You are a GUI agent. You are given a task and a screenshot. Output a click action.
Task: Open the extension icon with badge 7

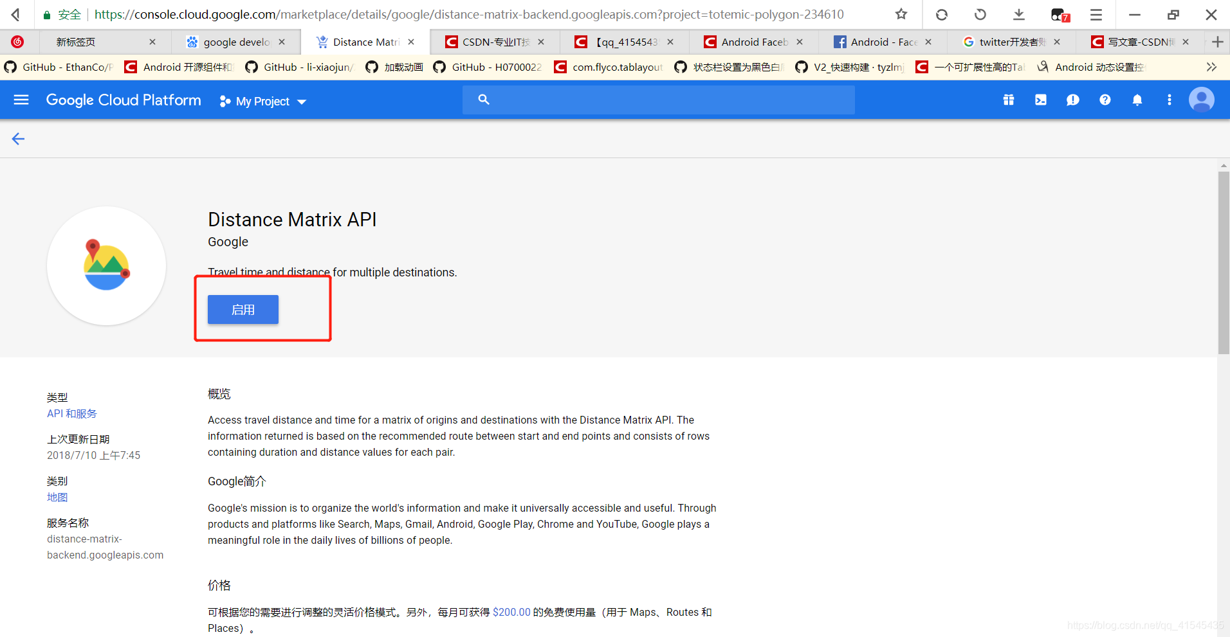[1060, 14]
